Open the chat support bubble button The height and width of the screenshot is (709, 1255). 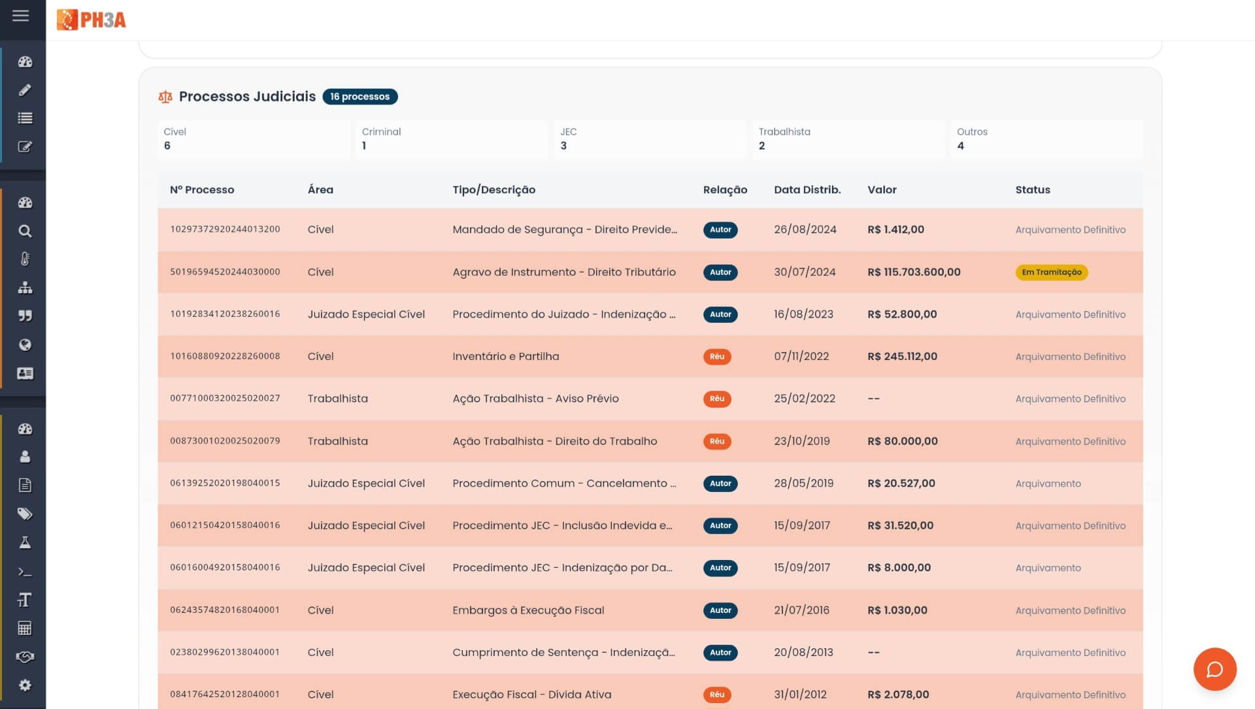click(1214, 669)
